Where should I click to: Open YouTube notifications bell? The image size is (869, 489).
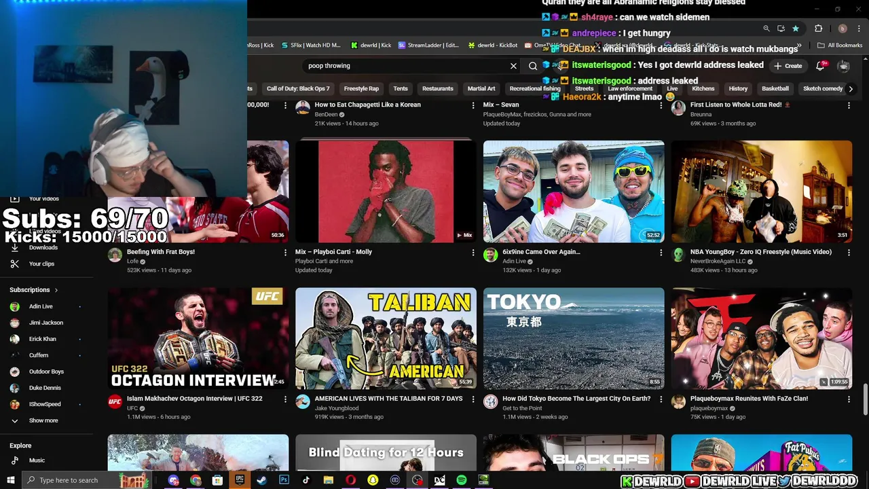pyautogui.click(x=820, y=66)
